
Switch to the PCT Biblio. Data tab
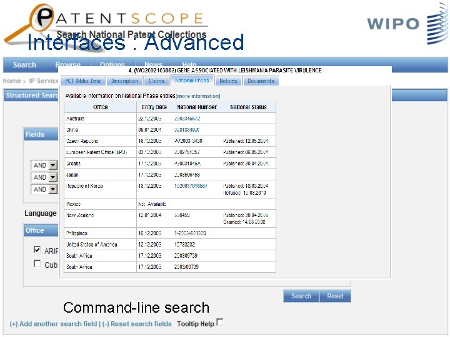pyautogui.click(x=83, y=81)
